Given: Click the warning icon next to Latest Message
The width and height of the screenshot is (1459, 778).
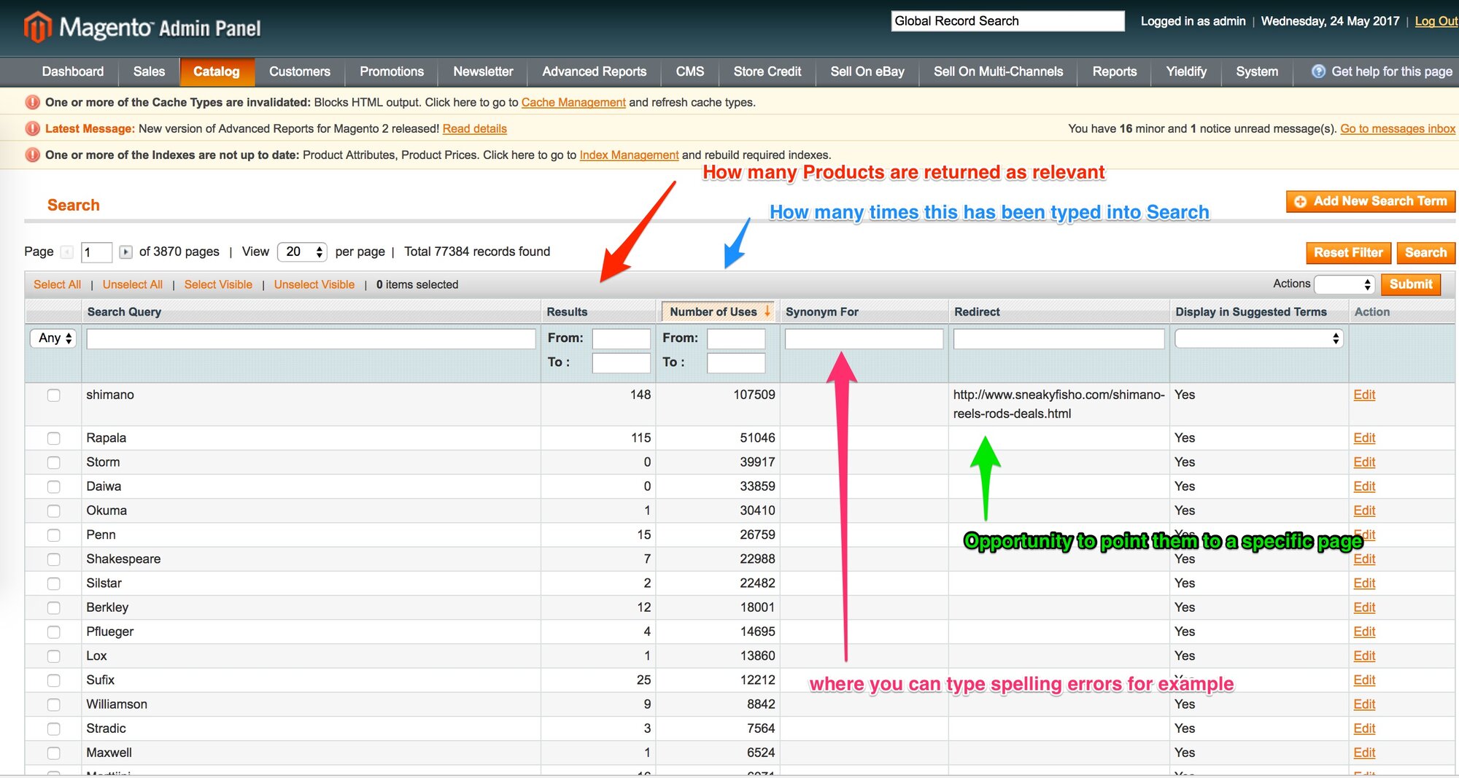Looking at the screenshot, I should point(31,128).
